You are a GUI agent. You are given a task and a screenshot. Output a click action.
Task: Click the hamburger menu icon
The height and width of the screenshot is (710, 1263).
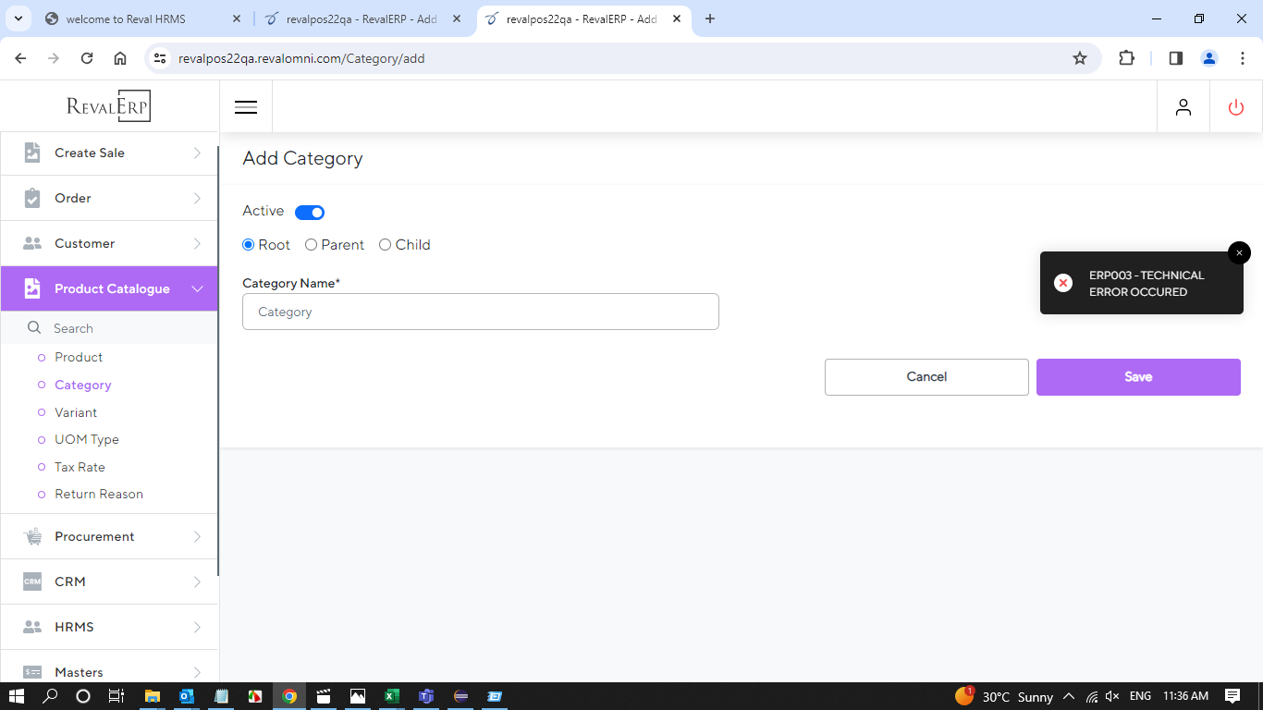pos(246,107)
